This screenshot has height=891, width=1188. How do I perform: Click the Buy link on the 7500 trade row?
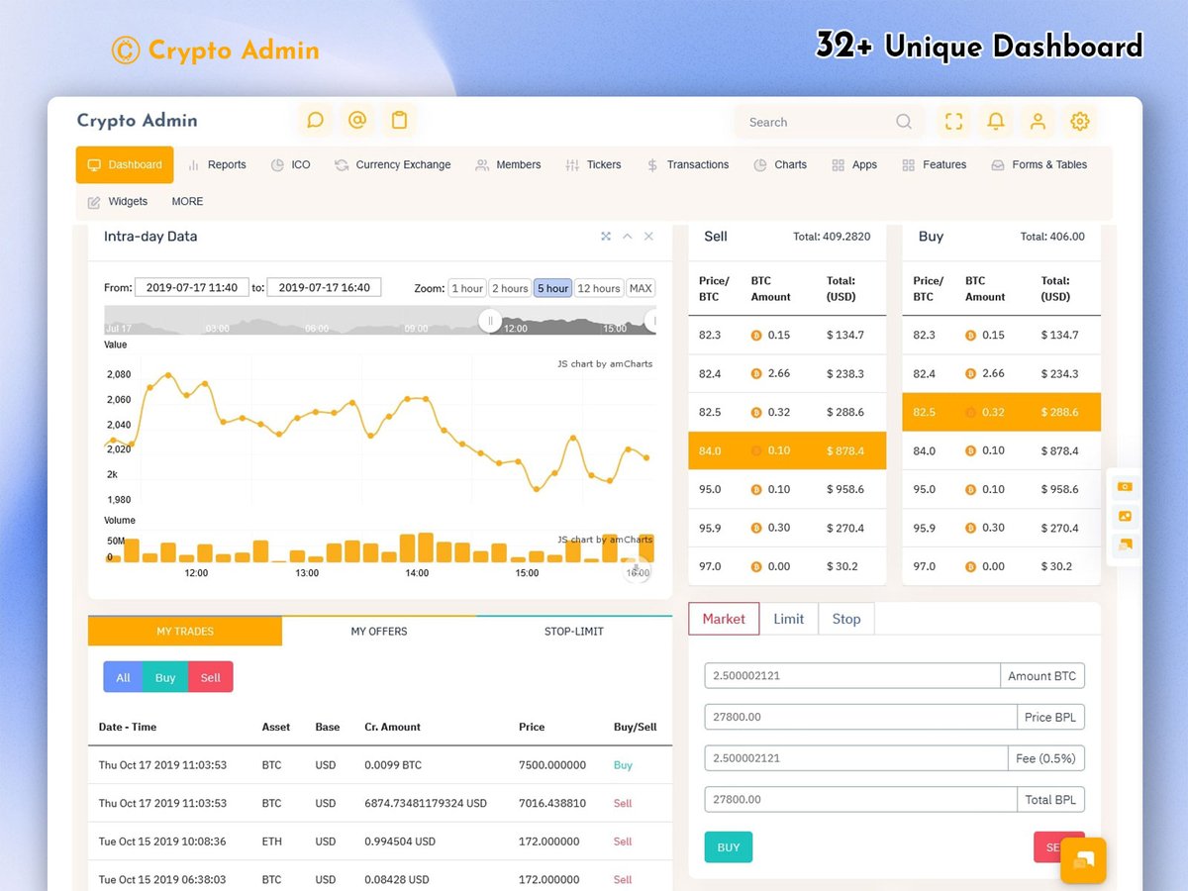click(x=622, y=764)
